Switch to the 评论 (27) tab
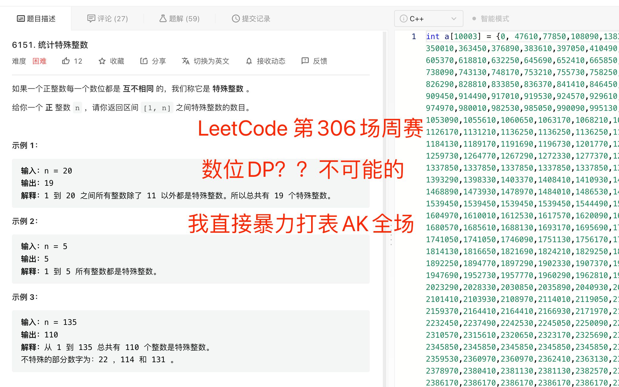Screen dimensions: 619x387 point(107,19)
